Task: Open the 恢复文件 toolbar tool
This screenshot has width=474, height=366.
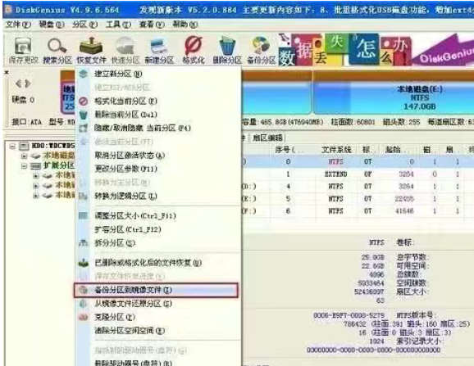Action: coord(91,50)
